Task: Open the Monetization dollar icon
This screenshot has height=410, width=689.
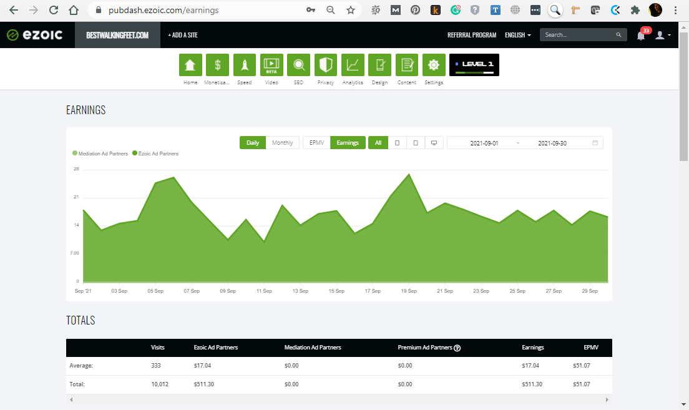Action: tap(217, 65)
